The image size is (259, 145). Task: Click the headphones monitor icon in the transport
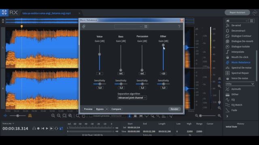34,128
